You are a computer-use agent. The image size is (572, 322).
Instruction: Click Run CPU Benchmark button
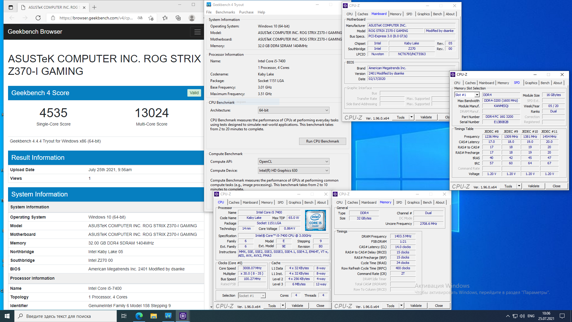coord(322,141)
